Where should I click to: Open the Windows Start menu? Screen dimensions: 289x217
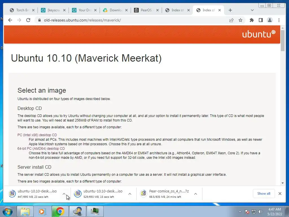click(8, 211)
